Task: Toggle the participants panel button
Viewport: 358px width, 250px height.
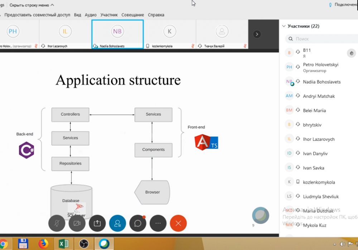Action: point(117,224)
